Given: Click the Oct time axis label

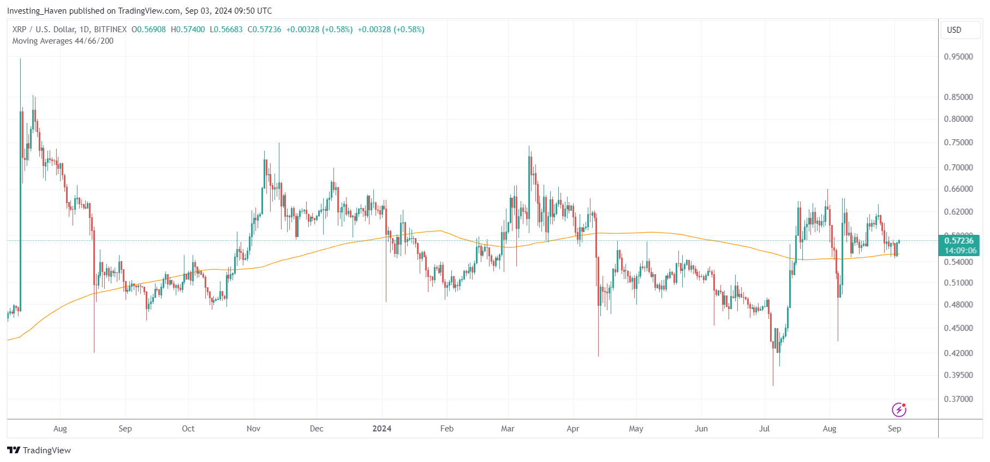Looking at the screenshot, I should 188,429.
